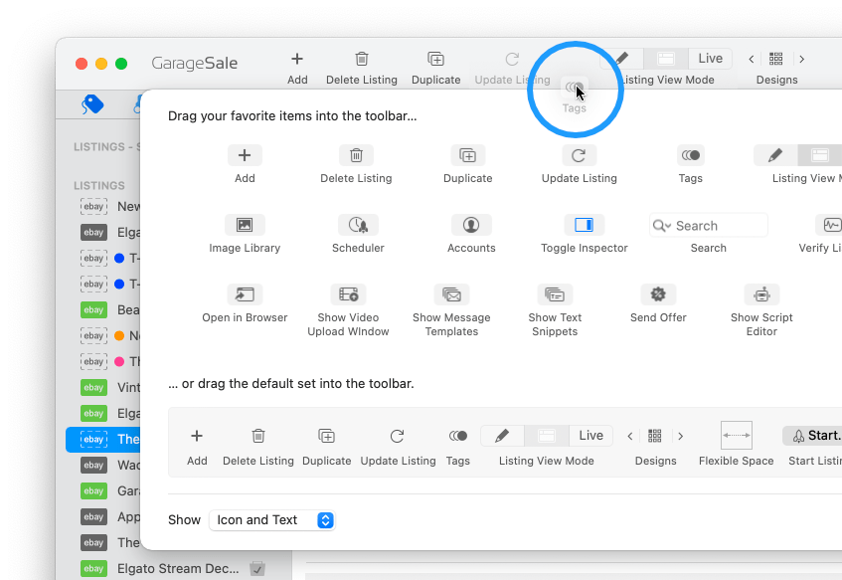
Task: Click the Show Text Snippets icon
Action: (x=555, y=294)
